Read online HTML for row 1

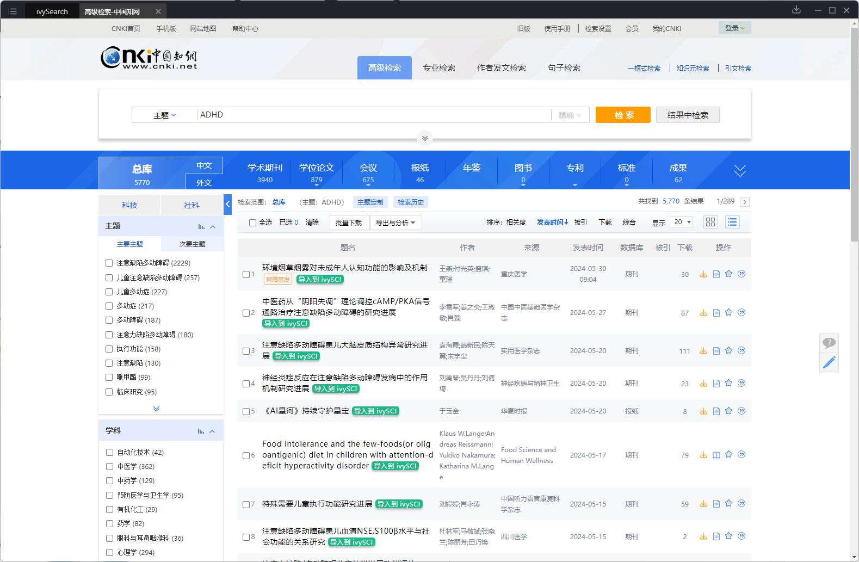pyautogui.click(x=716, y=274)
